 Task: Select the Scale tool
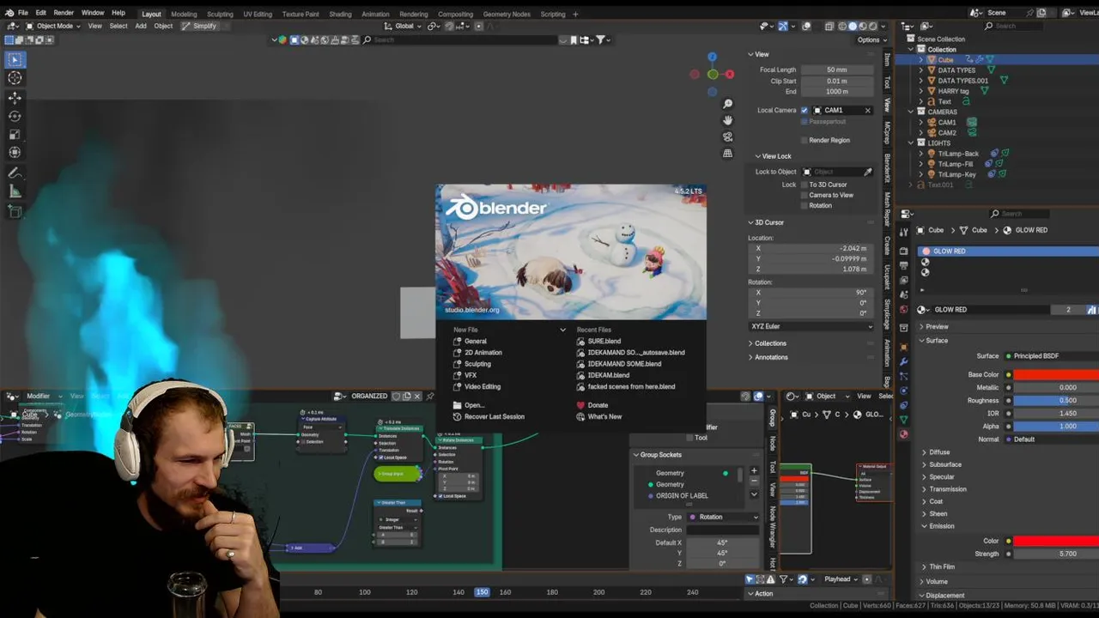point(15,135)
